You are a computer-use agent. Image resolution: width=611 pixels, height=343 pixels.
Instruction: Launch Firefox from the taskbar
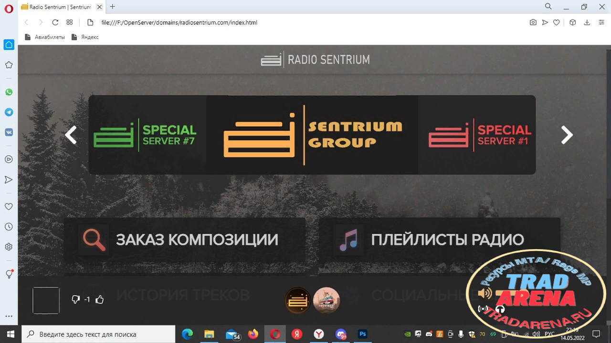click(253, 334)
